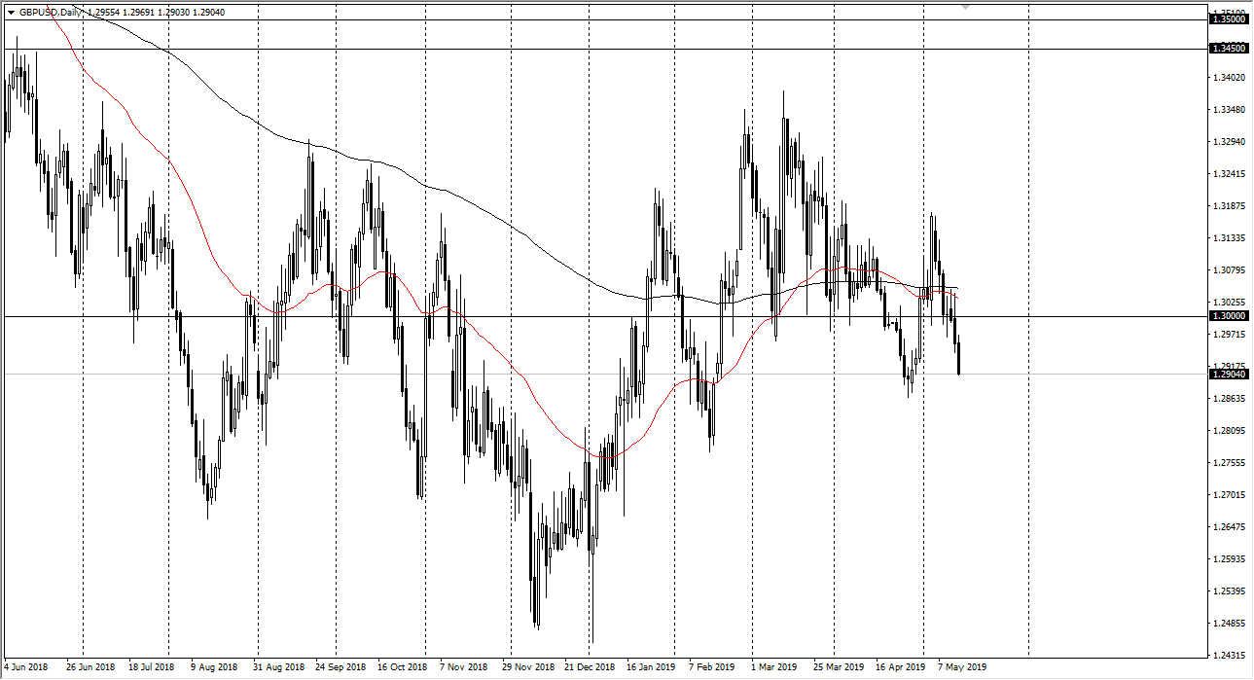The width and height of the screenshot is (1254, 680).
Task: Click the current price 1.29040 tag
Action: click(x=1229, y=375)
